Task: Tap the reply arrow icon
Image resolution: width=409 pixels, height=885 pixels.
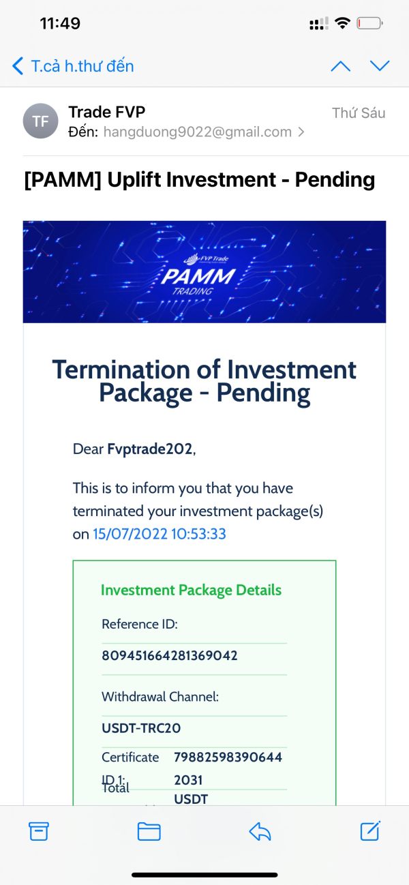Action: click(260, 831)
